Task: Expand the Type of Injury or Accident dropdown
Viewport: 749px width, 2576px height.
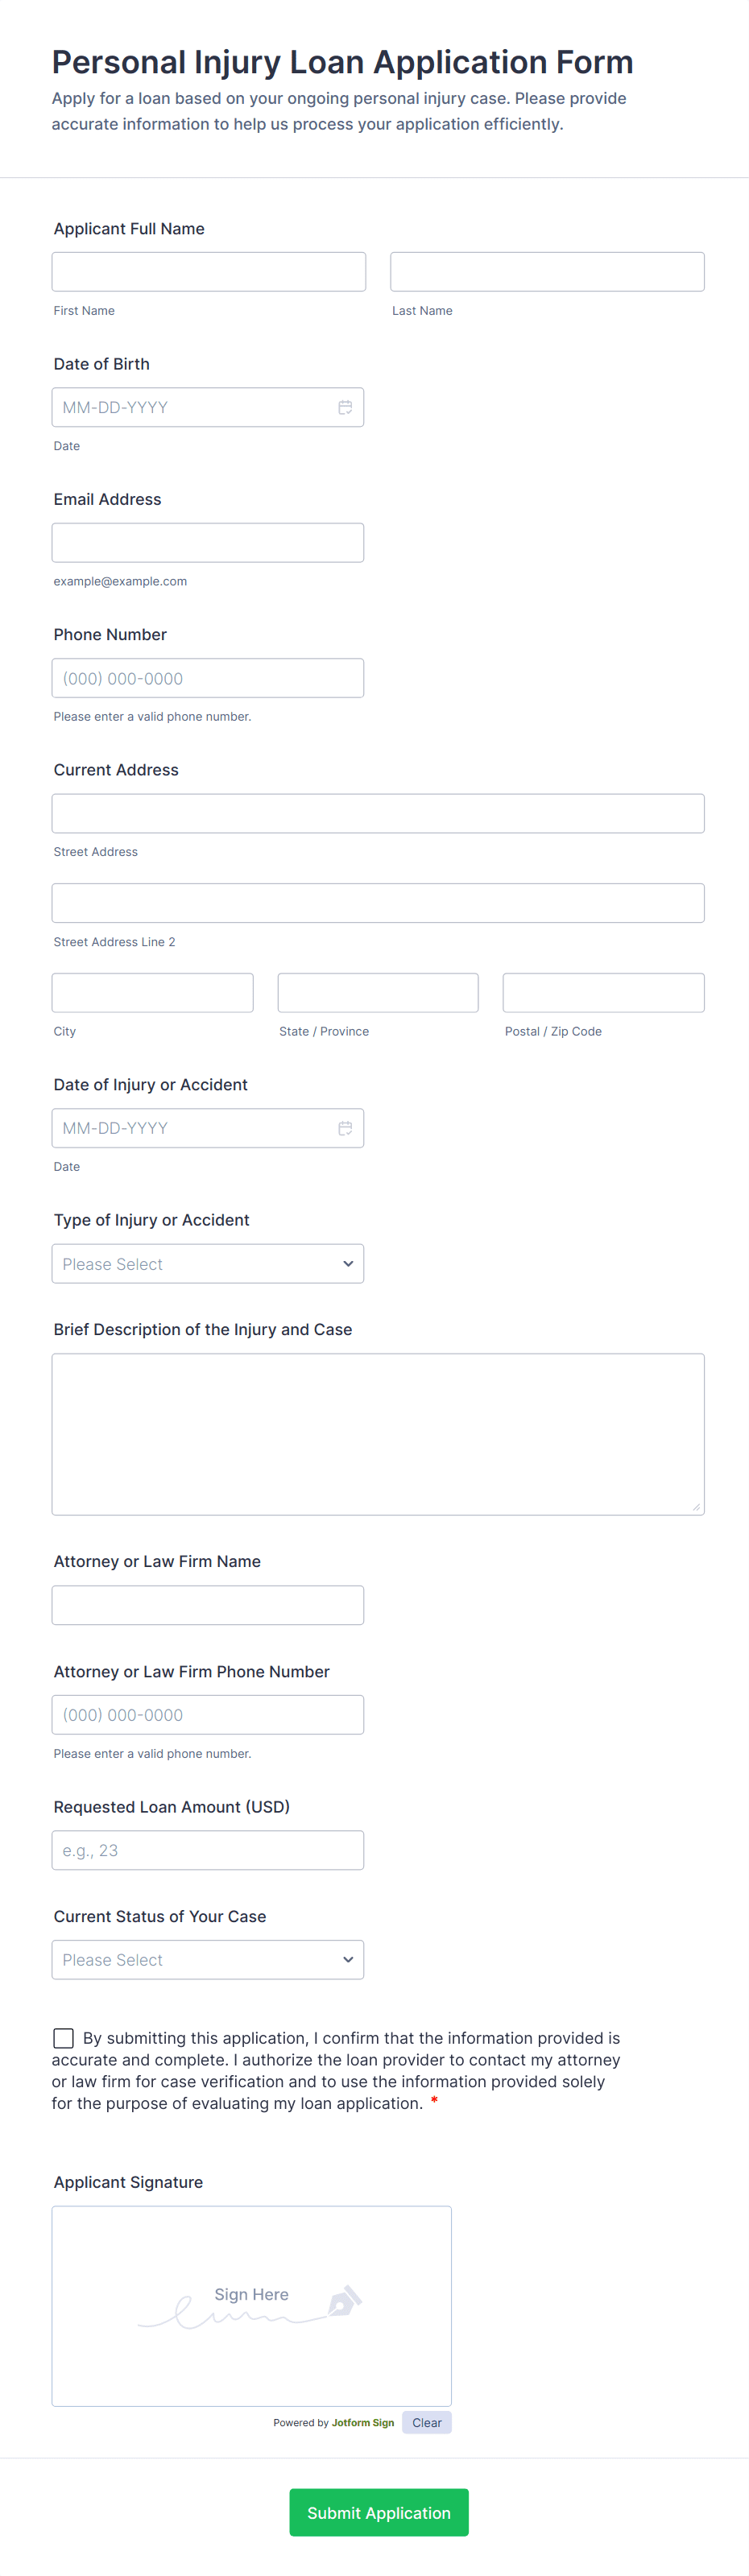Action: [x=208, y=1264]
